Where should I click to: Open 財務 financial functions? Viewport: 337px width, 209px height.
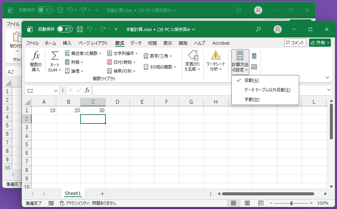[74, 62]
